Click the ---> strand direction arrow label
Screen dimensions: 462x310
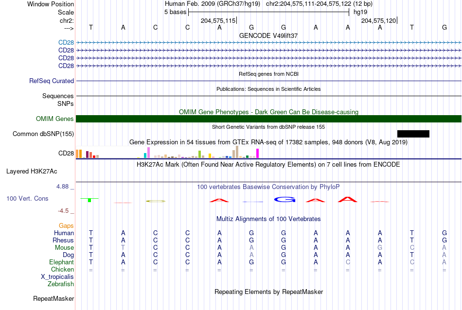(x=69, y=28)
